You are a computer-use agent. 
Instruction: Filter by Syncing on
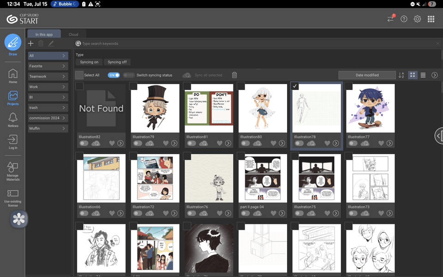[x=89, y=62]
